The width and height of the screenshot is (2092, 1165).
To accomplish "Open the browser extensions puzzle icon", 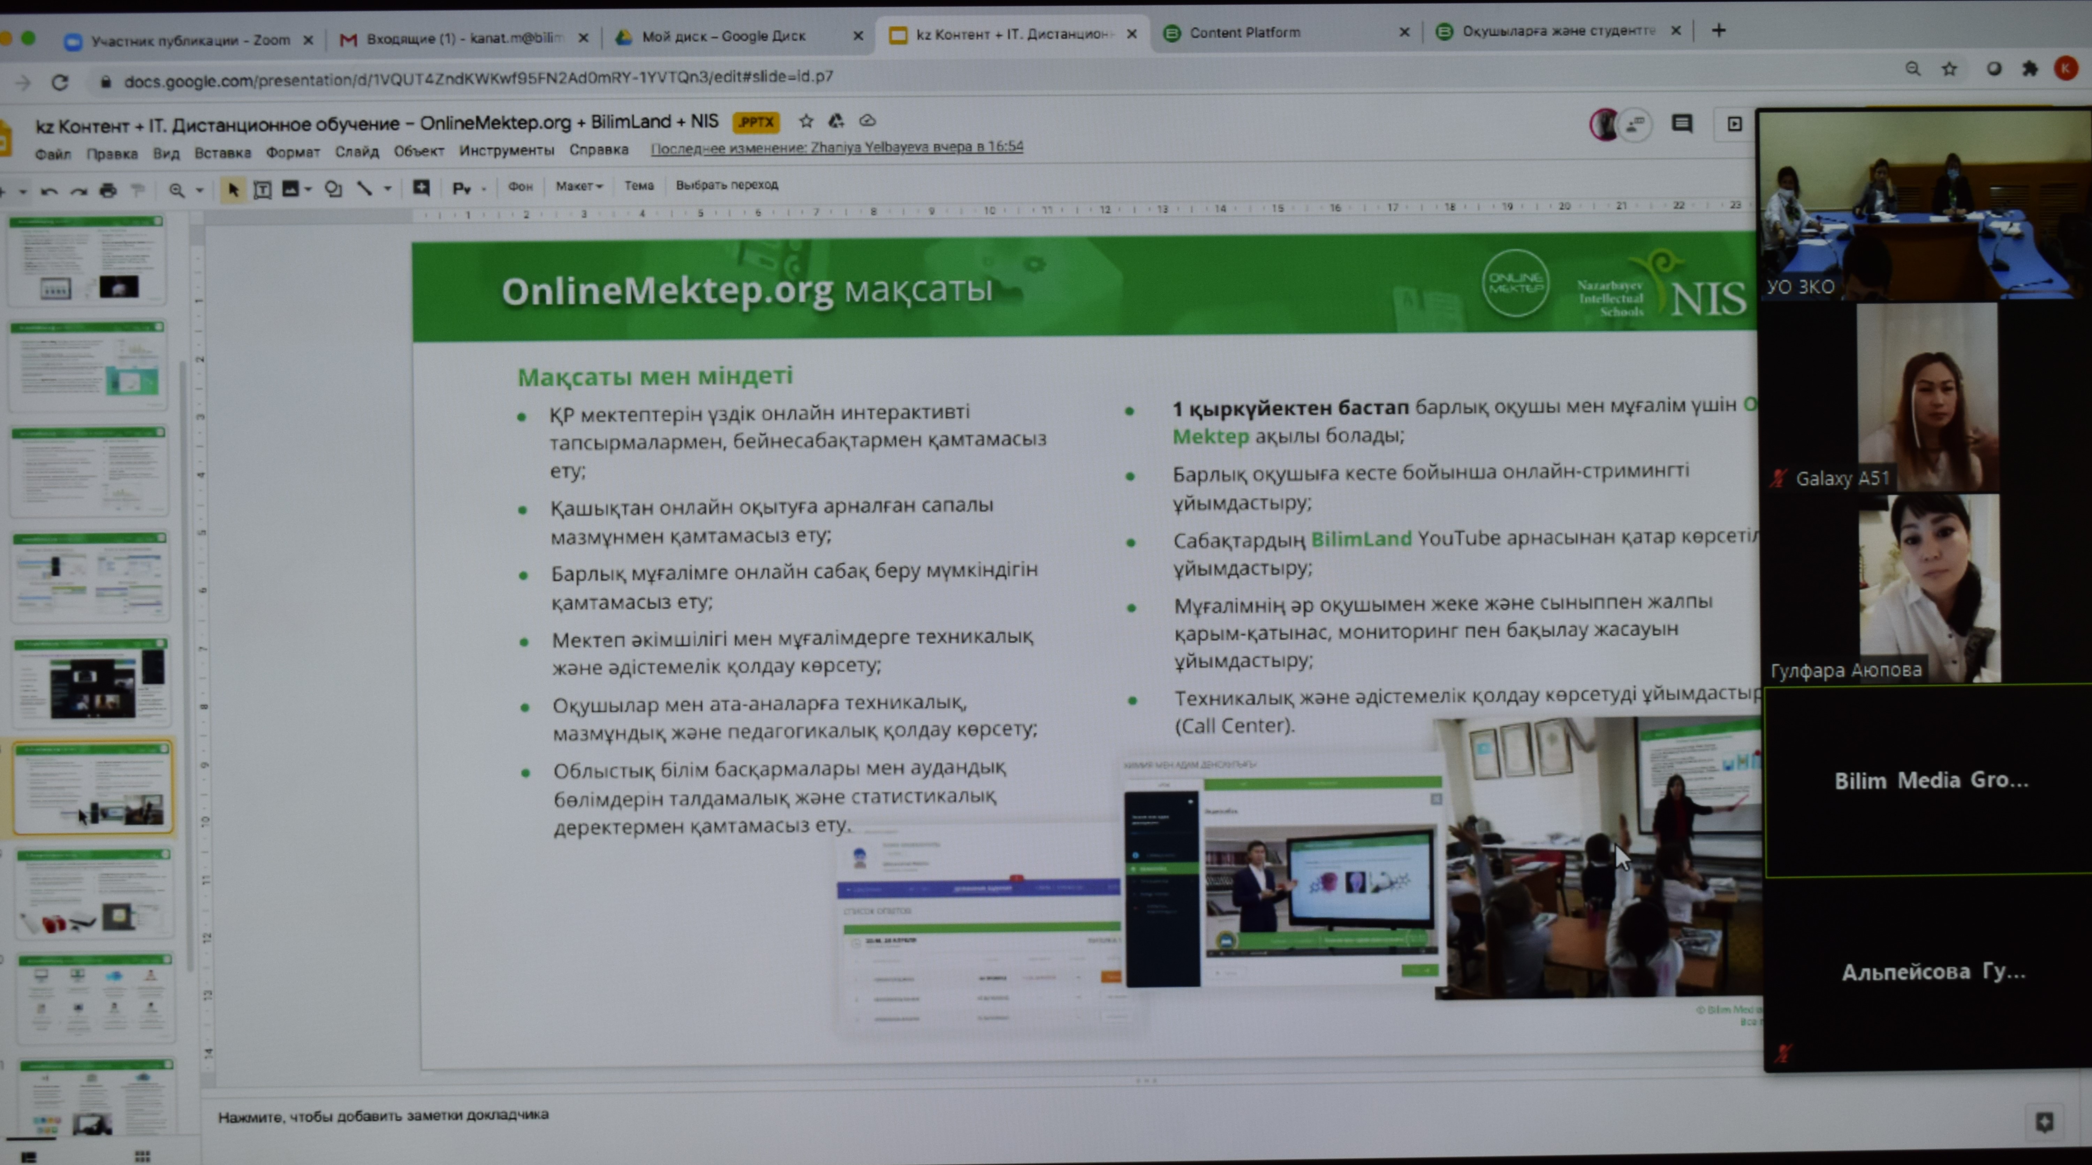I will [2030, 68].
